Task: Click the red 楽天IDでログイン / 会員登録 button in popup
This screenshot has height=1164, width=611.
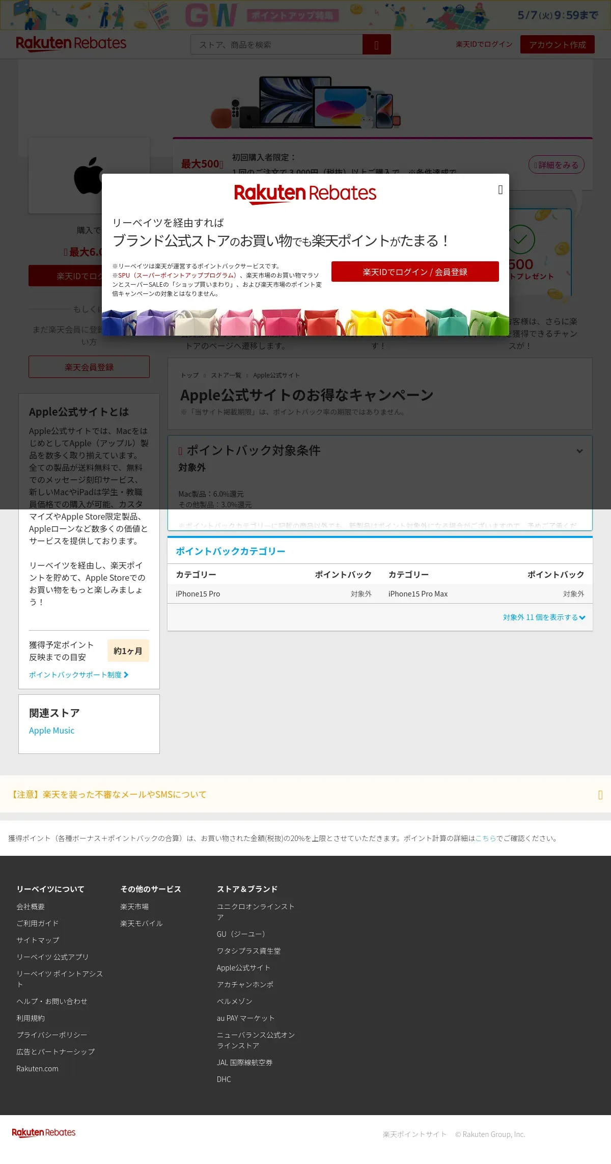Action: pyautogui.click(x=415, y=272)
